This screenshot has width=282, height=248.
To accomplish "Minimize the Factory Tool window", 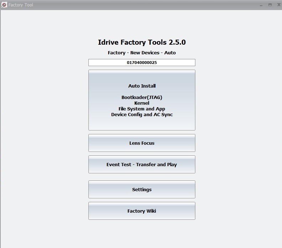I will coord(261,5).
